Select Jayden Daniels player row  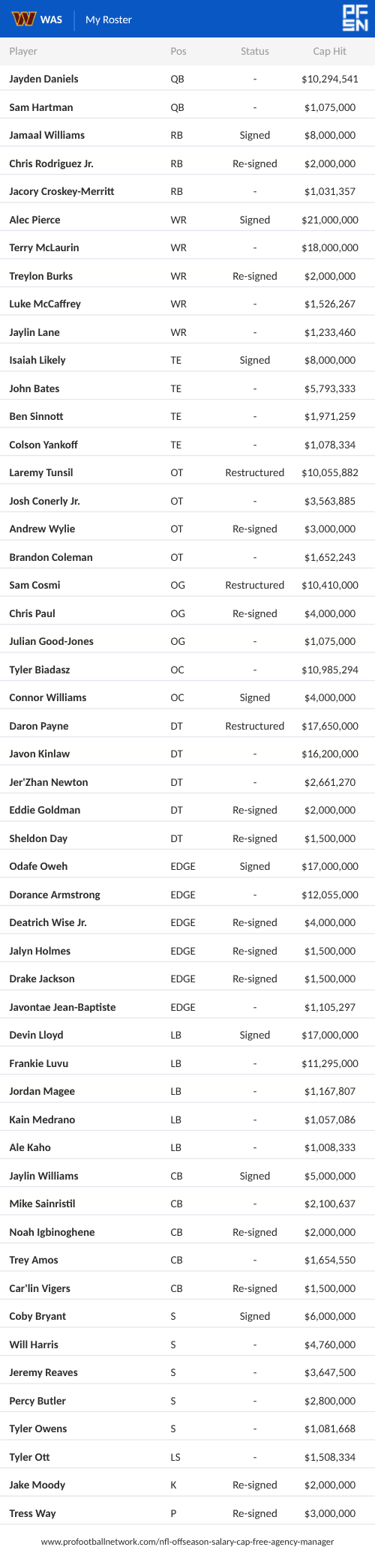(187, 79)
